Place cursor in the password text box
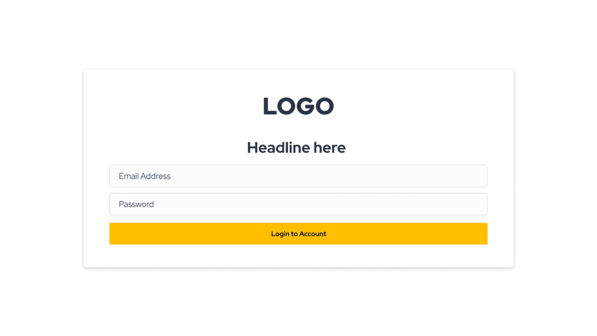Viewport: 597px width, 336px height. pos(298,204)
